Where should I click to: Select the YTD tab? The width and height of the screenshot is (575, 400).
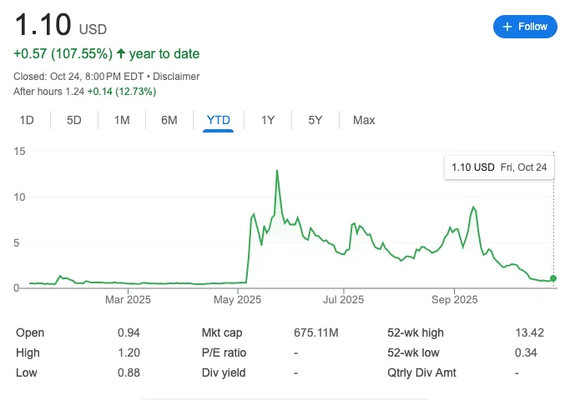(x=219, y=120)
